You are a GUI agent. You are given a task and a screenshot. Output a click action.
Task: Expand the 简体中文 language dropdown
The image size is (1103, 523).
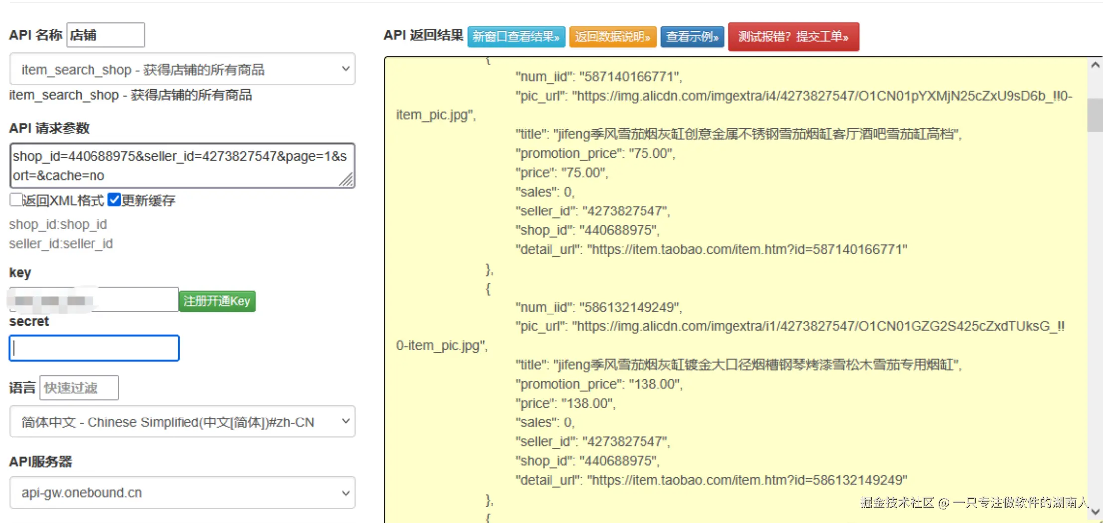(183, 422)
